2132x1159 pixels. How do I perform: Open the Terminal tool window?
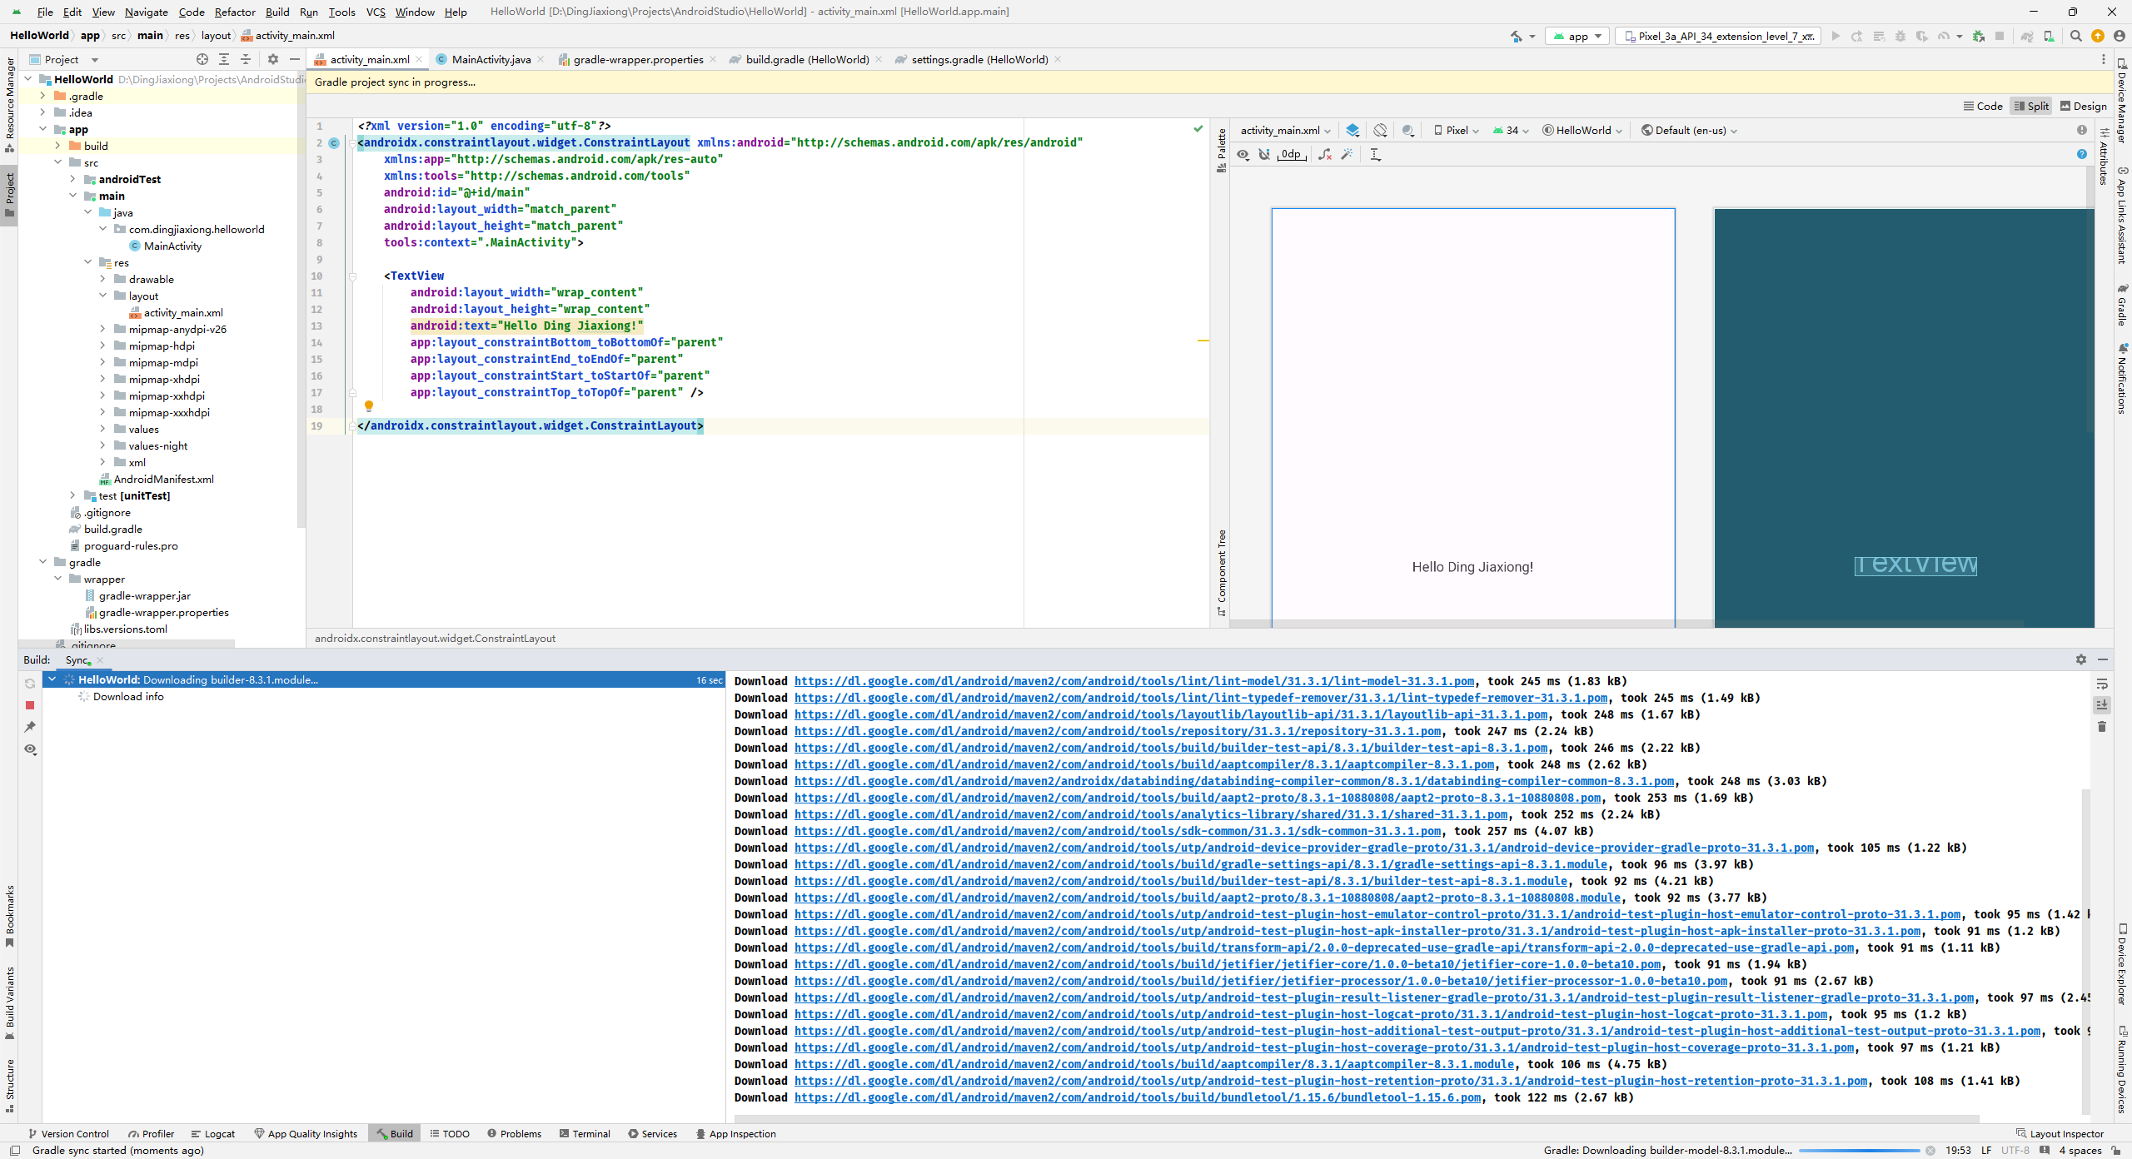585,1133
